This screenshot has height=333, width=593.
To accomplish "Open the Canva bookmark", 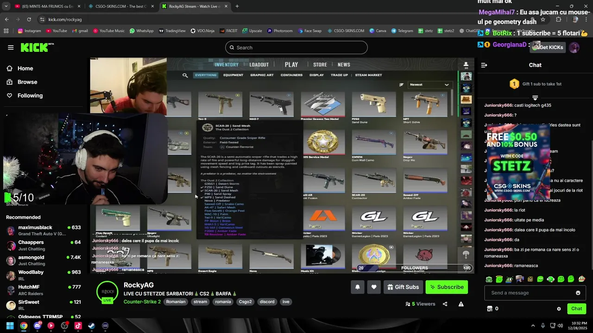I will coord(378,31).
